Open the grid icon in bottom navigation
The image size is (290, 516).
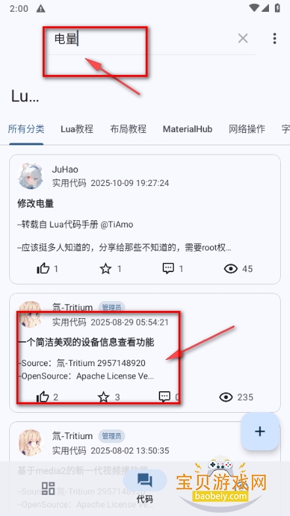tap(49, 488)
